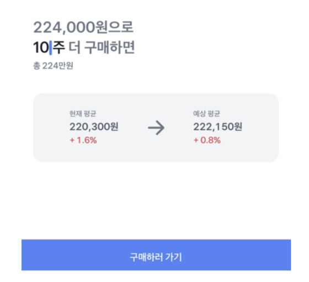The height and width of the screenshot is (282, 309).
Task: Click the 원 suffix of 222,150원
Action: pyautogui.click(x=237, y=126)
